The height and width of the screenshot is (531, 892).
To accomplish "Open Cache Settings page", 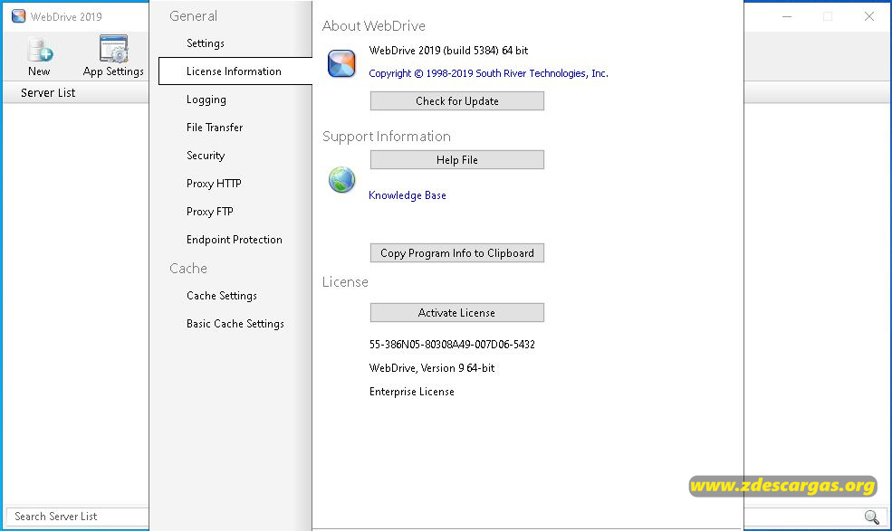I will [221, 296].
